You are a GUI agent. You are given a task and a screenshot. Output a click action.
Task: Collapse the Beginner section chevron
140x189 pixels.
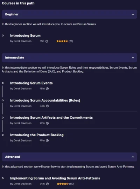pyautogui.click(x=133, y=14)
